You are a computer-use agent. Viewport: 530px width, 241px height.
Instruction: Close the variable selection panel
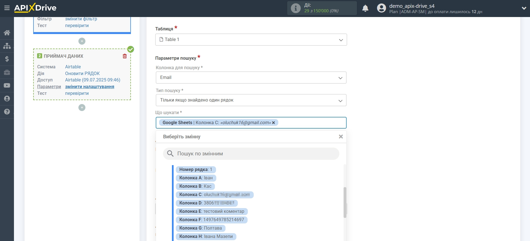pos(341,137)
